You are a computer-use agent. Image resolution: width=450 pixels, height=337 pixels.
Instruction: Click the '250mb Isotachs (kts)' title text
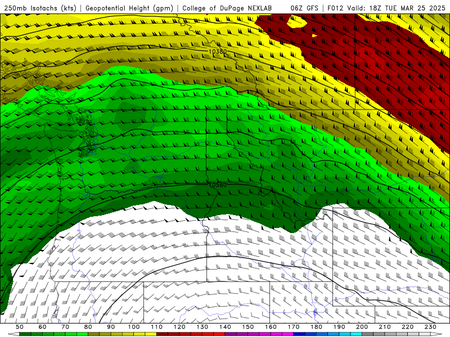(40, 8)
